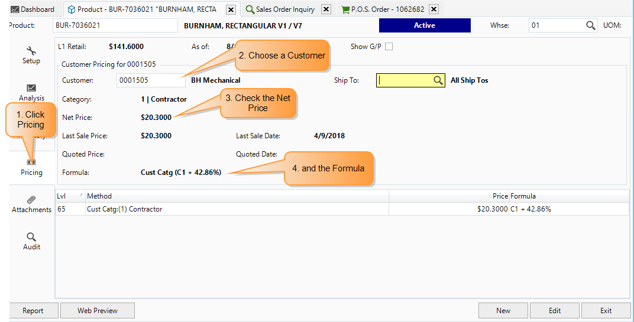The width and height of the screenshot is (634, 322).
Task: Click the L1 Retail value $141.6000
Action: tap(126, 47)
